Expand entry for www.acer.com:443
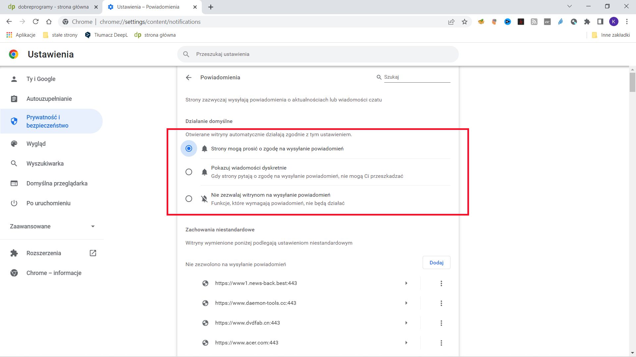 point(406,343)
